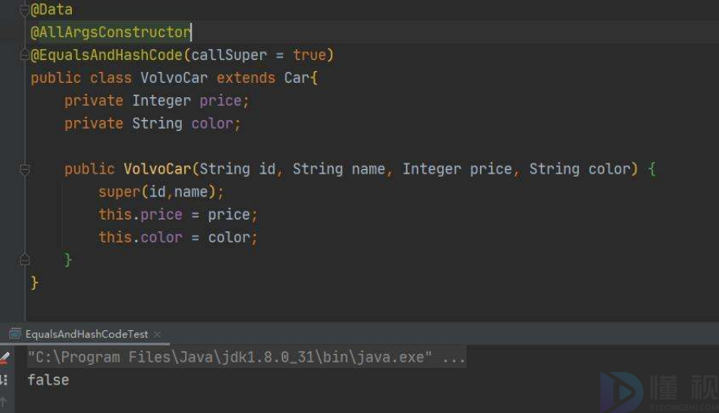Collapse the VolvoCar constructor fold marker
The width and height of the screenshot is (719, 413).
coord(25,170)
